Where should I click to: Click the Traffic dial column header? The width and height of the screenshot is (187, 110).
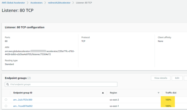click(x=171, y=93)
